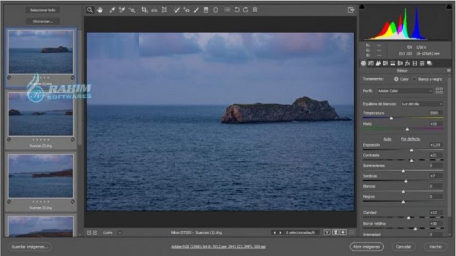
Task: Pick the White Balance eyedropper tool
Action: (x=111, y=10)
